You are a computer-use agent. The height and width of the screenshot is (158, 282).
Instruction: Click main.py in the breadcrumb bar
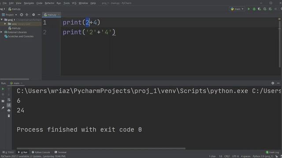tap(15, 9)
